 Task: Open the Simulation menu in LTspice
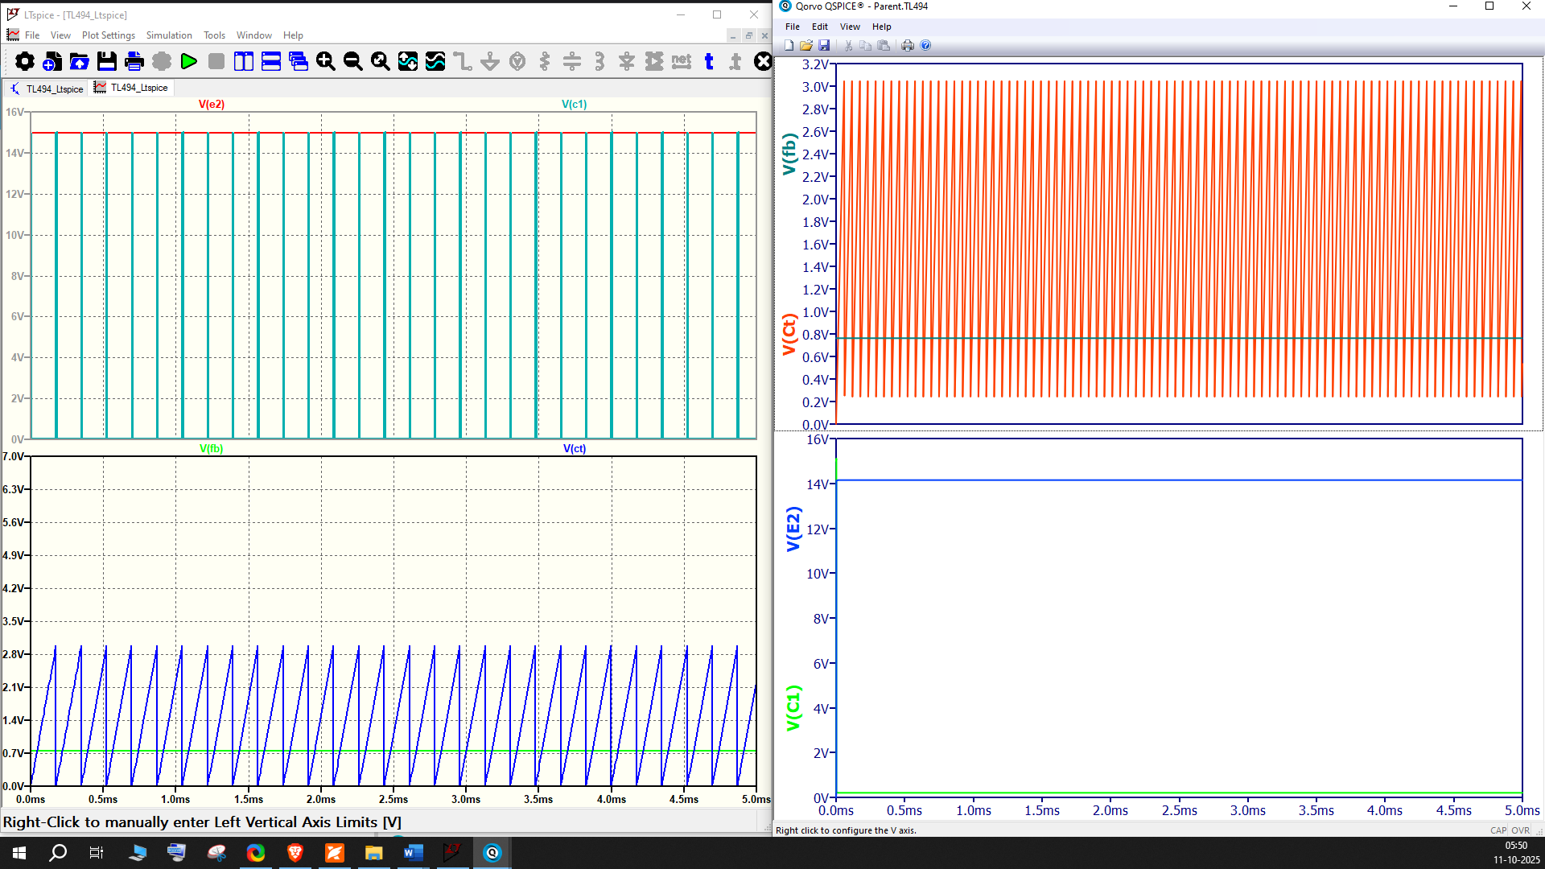169,35
